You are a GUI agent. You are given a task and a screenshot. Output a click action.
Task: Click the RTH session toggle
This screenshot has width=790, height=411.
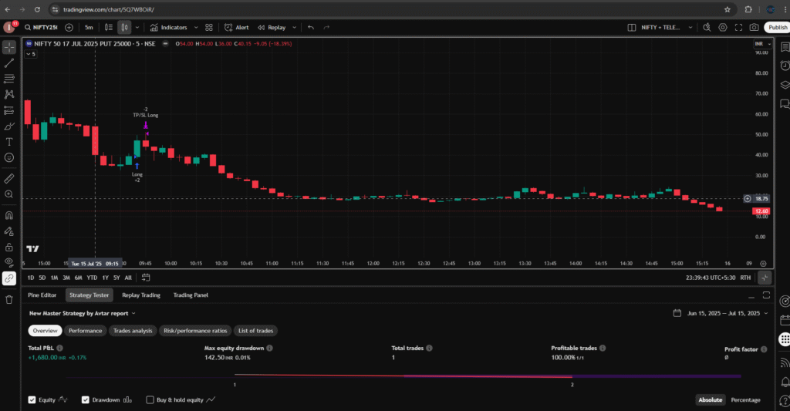point(745,278)
